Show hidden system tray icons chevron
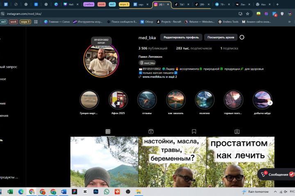This screenshot has width=295, height=196. [275, 192]
